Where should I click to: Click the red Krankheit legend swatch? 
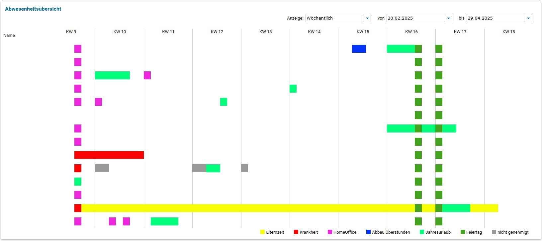[296, 232]
